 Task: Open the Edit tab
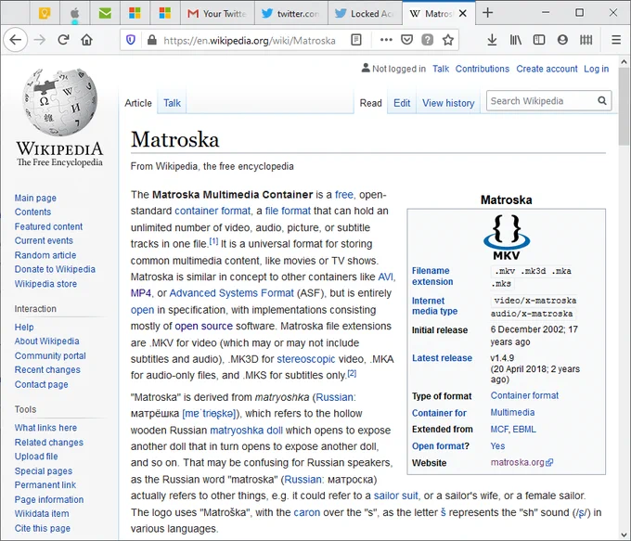(x=402, y=103)
